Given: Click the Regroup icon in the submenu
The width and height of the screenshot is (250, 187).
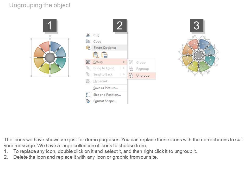Looking at the screenshot, I should point(131,69).
